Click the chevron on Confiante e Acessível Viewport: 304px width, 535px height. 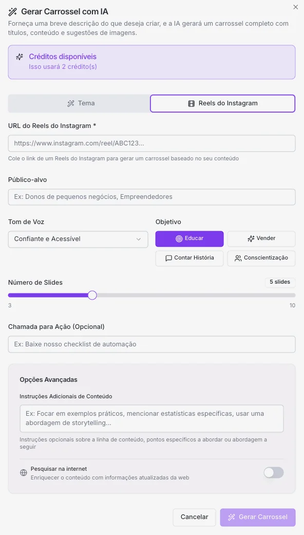click(x=139, y=238)
